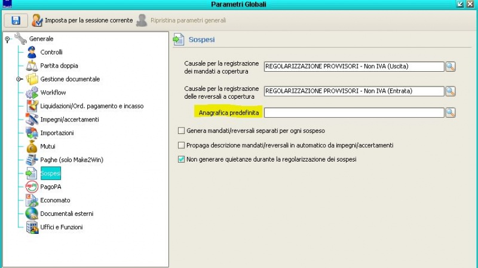Open Uffici e Funzioni settings

pos(62,227)
